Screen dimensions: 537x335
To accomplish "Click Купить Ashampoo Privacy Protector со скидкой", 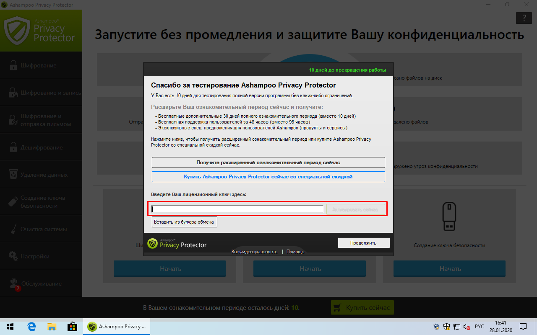I will coord(268,176).
